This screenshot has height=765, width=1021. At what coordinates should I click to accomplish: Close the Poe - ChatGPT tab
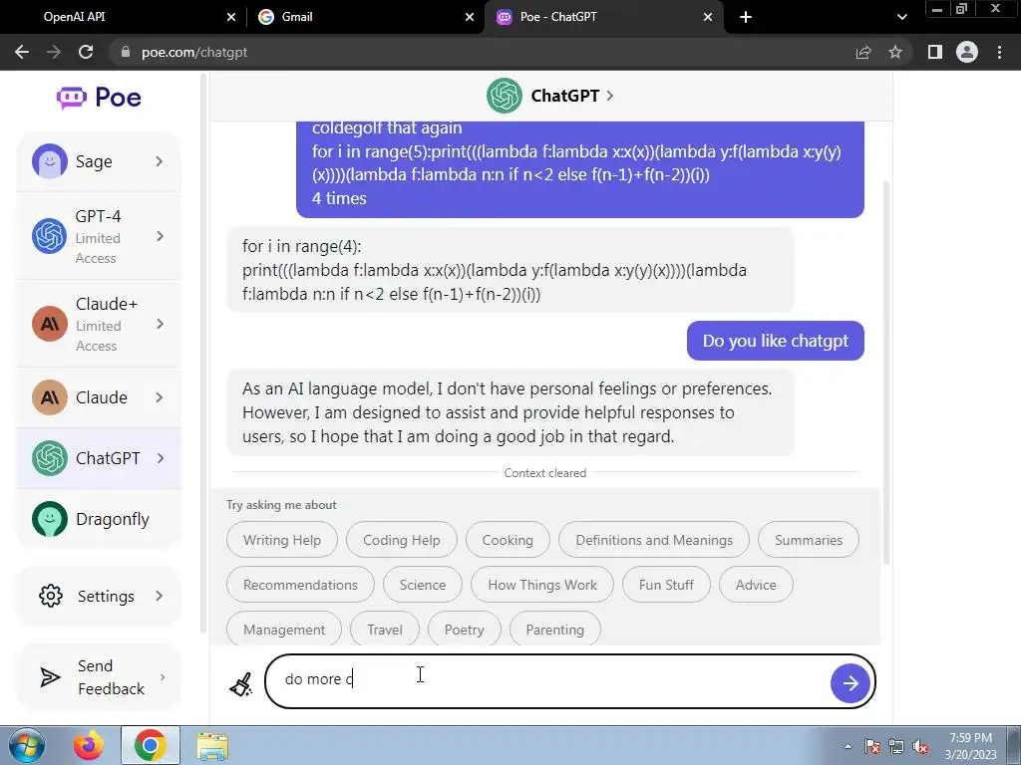708,18
